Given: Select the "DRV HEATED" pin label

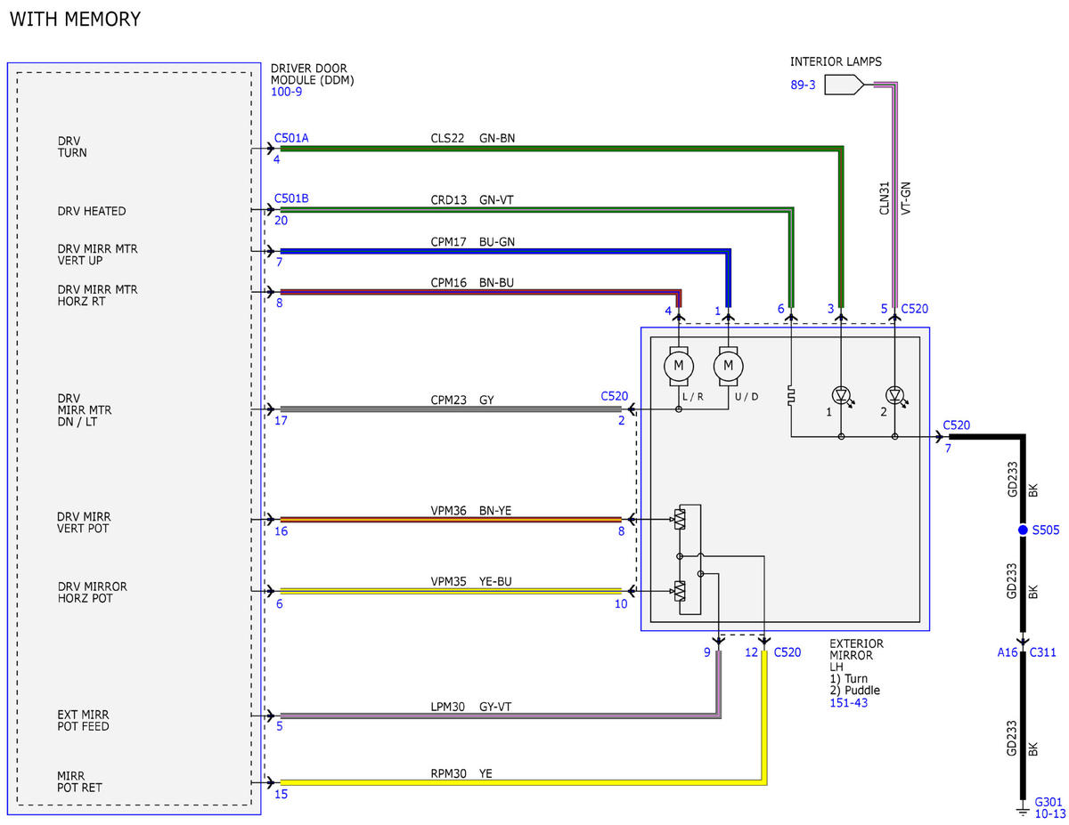Looking at the screenshot, I should pos(92,211).
